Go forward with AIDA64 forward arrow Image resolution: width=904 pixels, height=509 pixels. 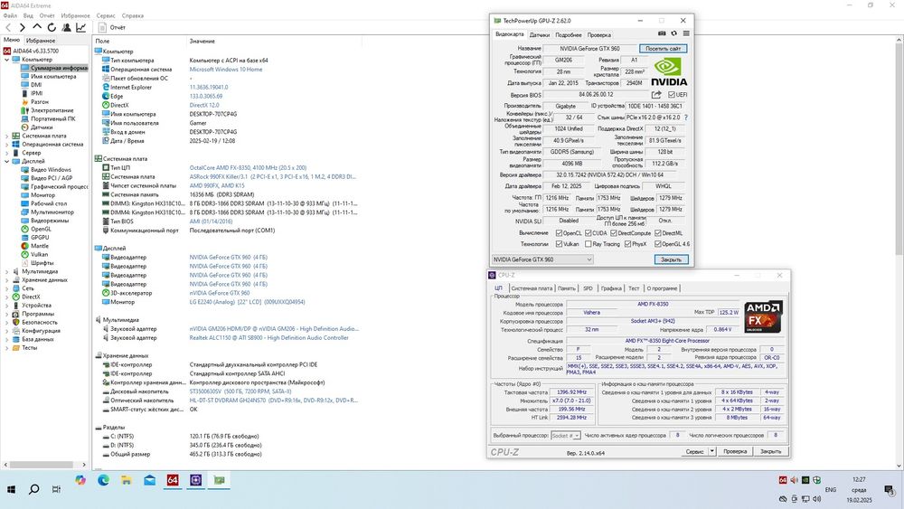click(22, 27)
